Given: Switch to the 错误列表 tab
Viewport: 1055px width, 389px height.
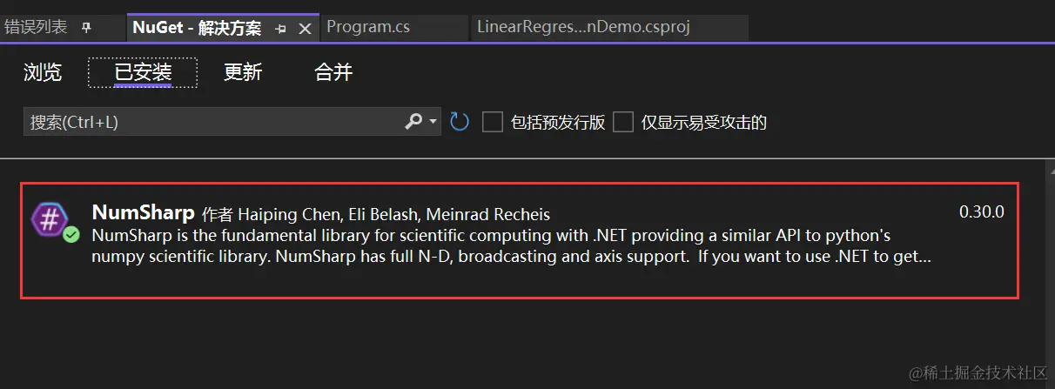Looking at the screenshot, I should 36,27.
